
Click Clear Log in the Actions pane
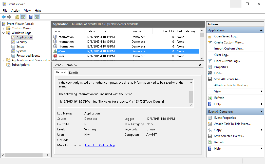[x=222, y=55]
